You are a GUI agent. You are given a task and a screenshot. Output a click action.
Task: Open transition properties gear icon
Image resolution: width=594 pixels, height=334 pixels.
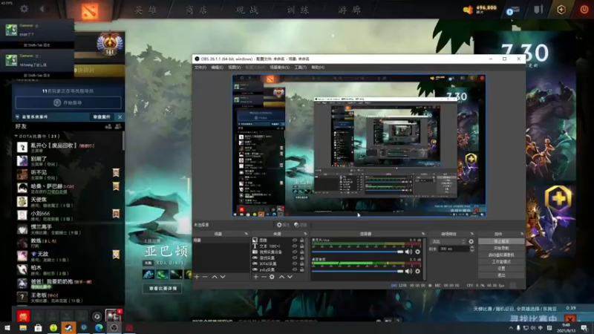pyautogui.click(x=471, y=242)
